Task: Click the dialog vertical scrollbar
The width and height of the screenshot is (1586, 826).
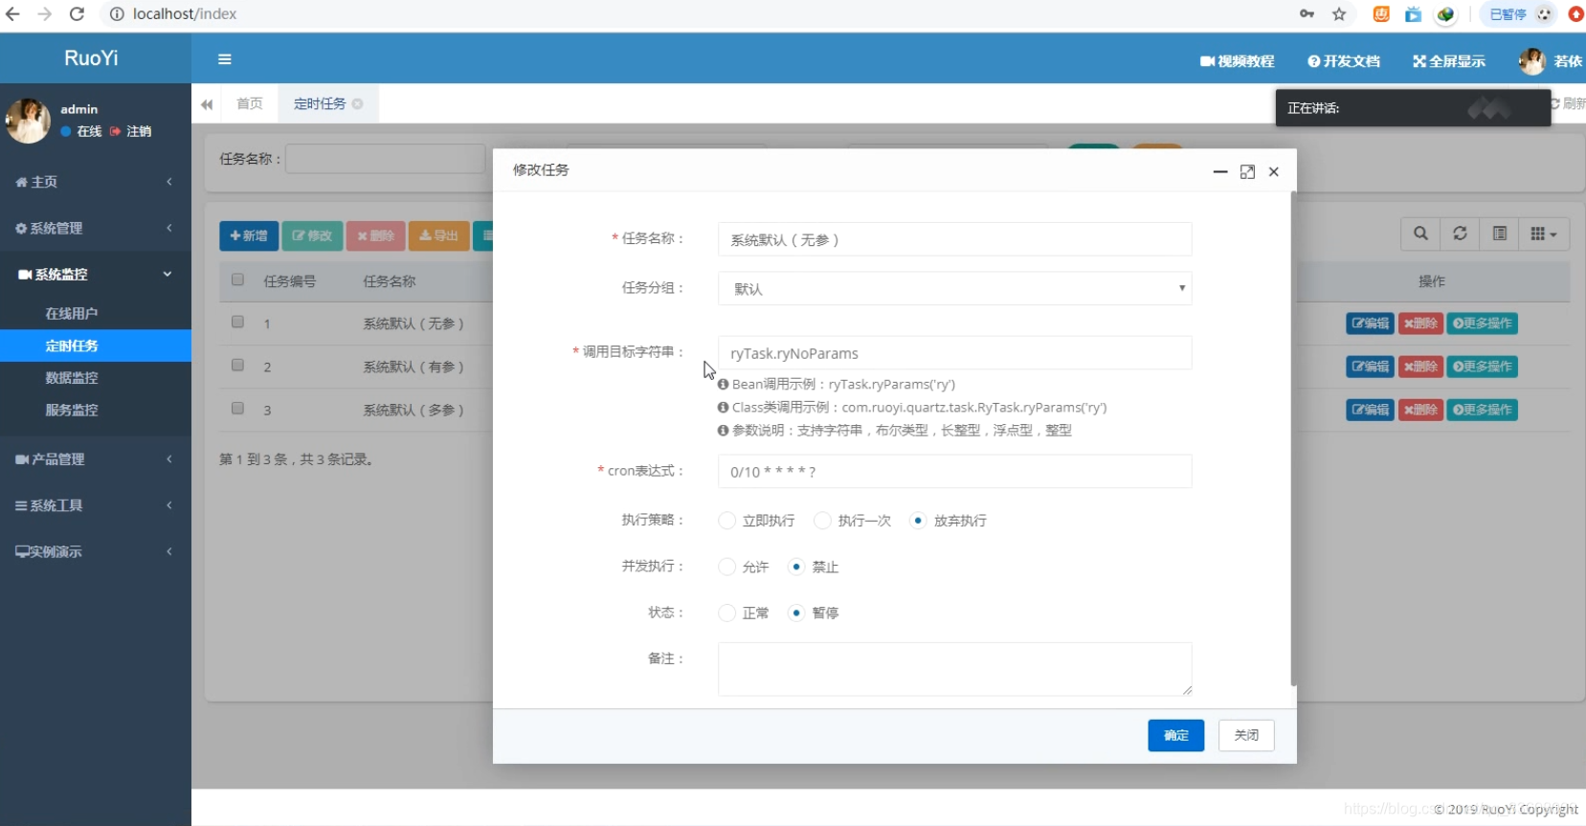Action: [x=1293, y=438]
